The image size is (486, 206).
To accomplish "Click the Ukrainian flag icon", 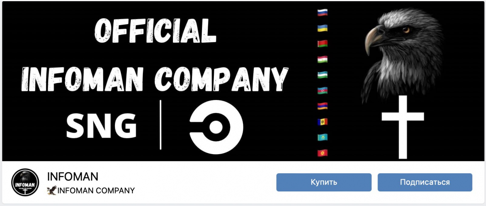I will coord(323,28).
